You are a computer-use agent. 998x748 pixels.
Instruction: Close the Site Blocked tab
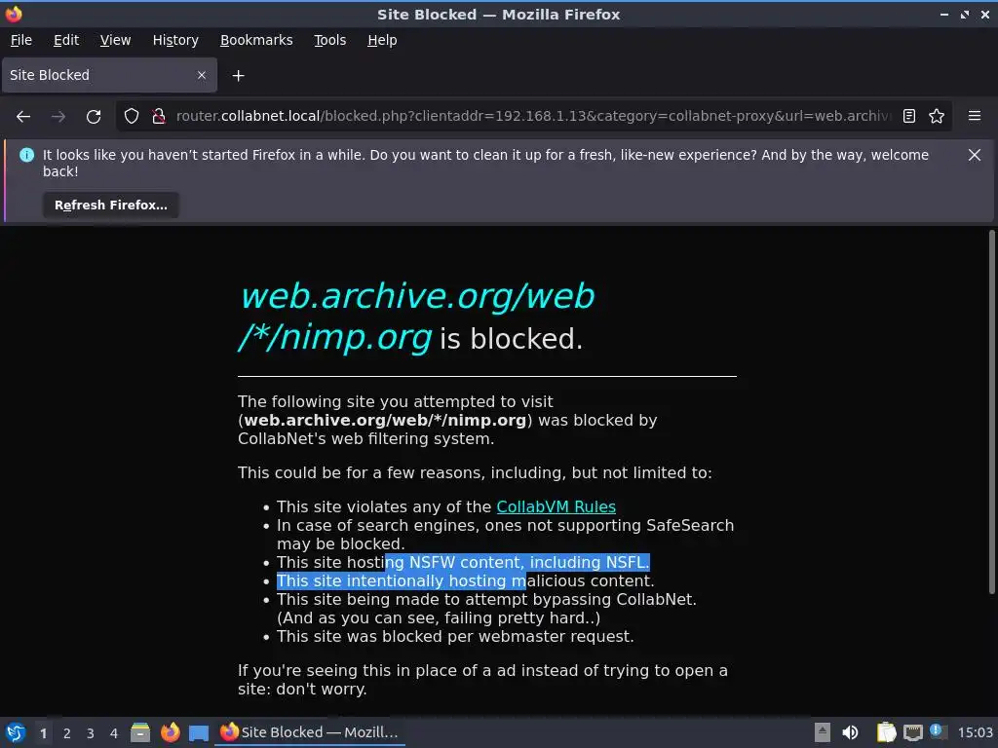[202, 75]
